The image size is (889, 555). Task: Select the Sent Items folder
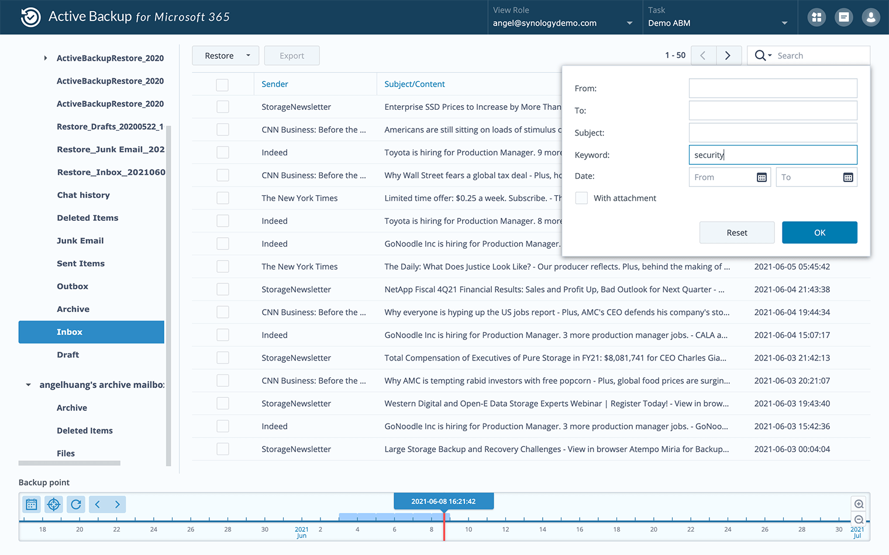click(81, 263)
